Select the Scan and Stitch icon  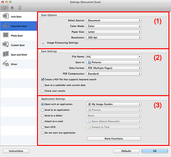[6, 54]
